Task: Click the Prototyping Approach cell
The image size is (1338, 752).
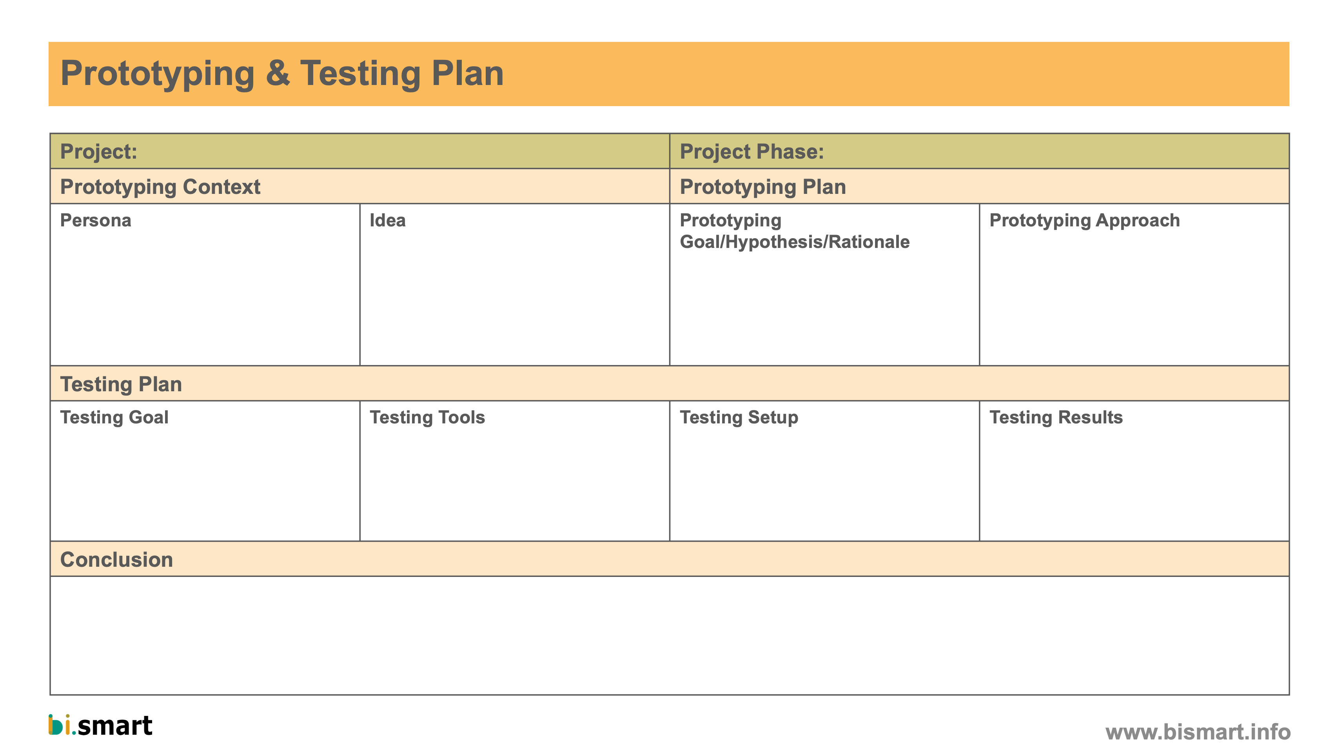Action: (1135, 284)
